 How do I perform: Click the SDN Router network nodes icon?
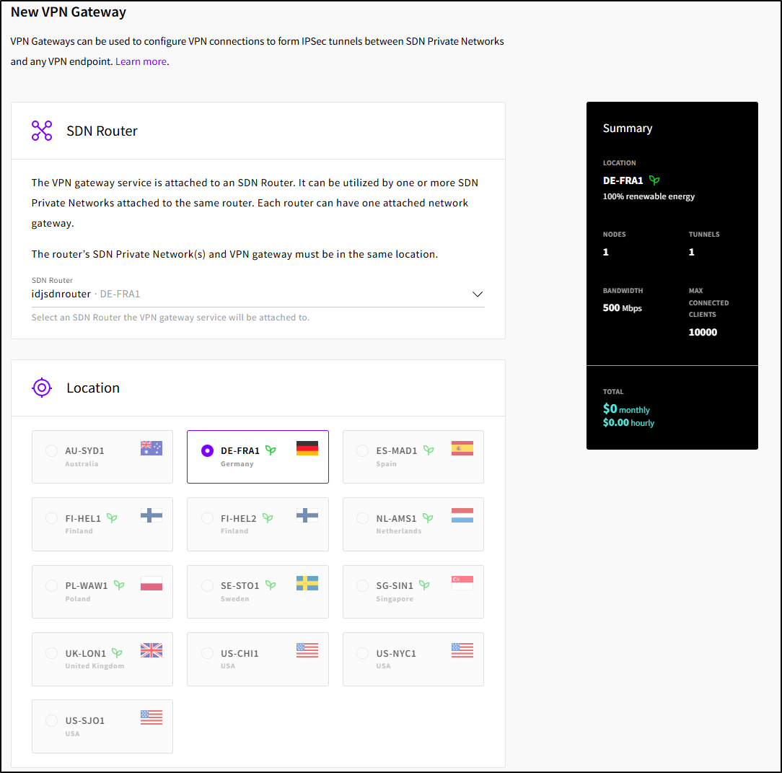pos(42,131)
